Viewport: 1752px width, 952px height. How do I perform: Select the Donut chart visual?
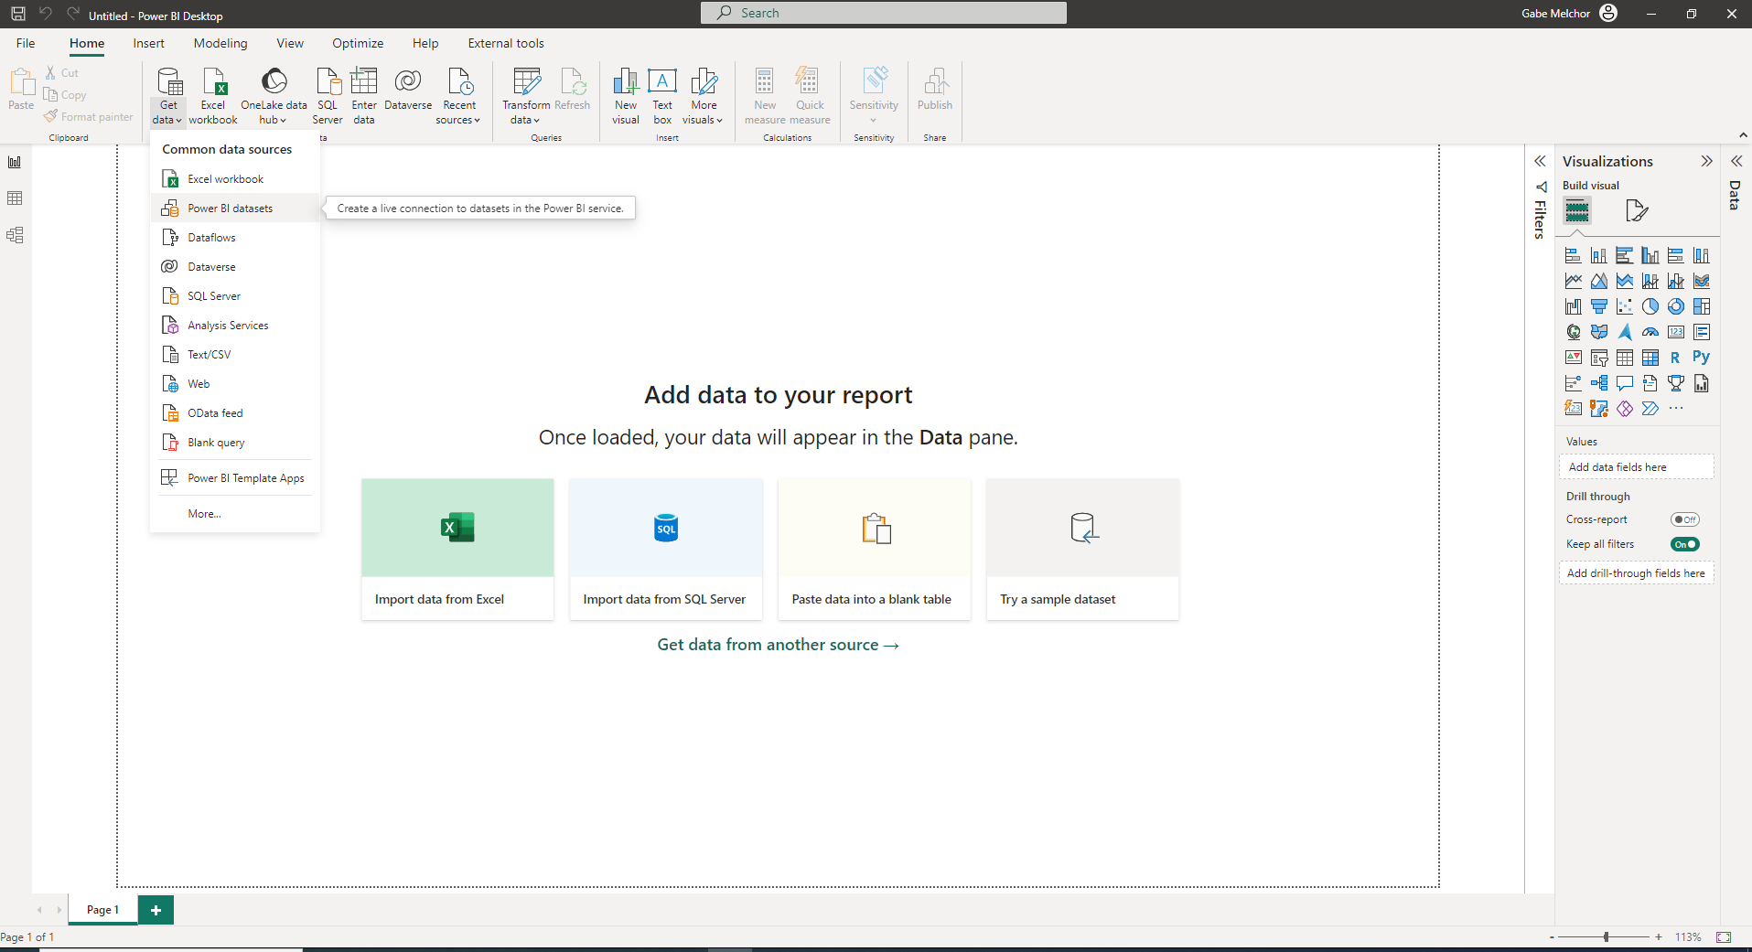[x=1675, y=306]
